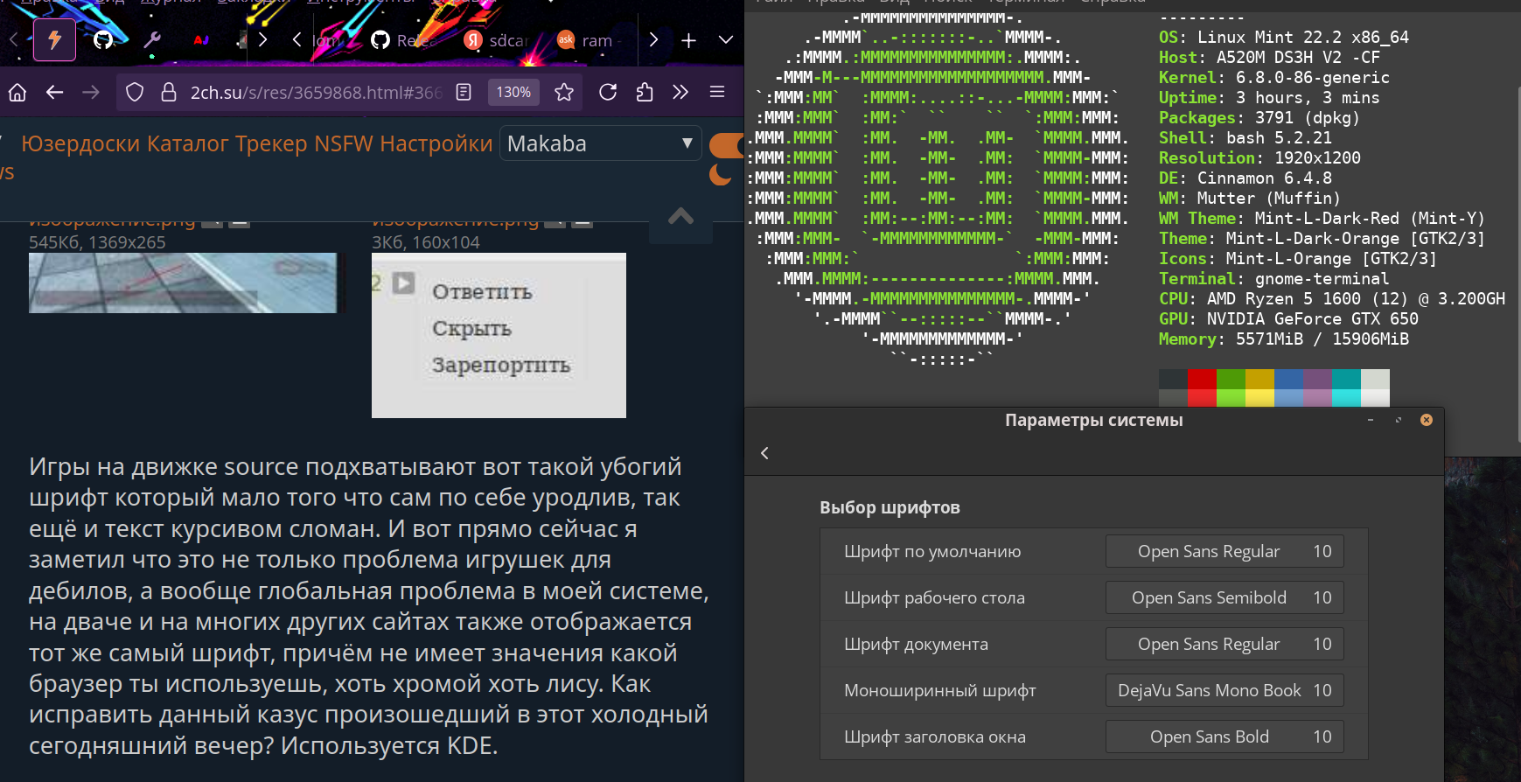Click terminal line 'Memory: 5571MiB / 15906MiB'
The image size is (1521, 782).
pyautogui.click(x=1284, y=339)
